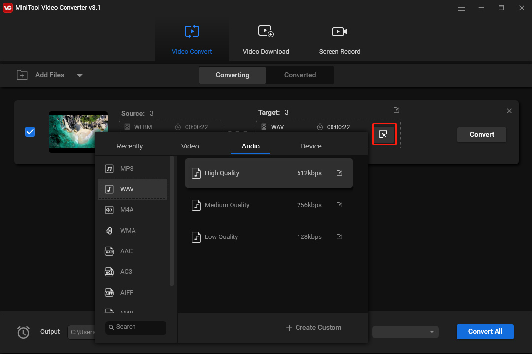Click the Convert button for this file
This screenshot has height=354, width=532.
coord(481,135)
